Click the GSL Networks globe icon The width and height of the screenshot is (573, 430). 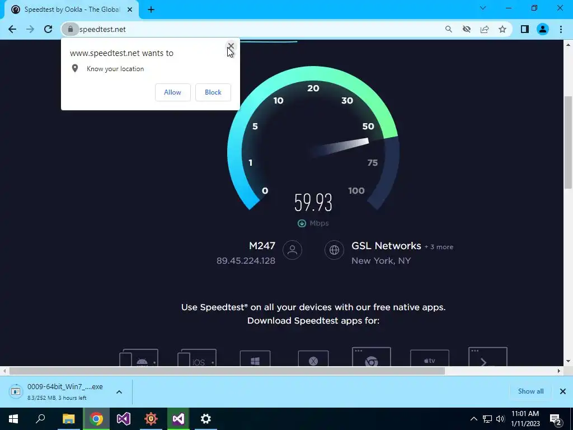point(334,250)
